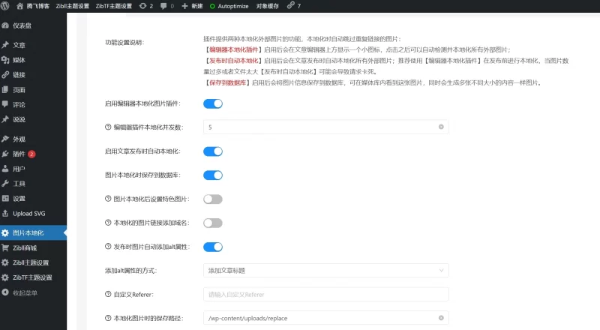Click the WordPress logo icon in admin bar

(x=7, y=6)
